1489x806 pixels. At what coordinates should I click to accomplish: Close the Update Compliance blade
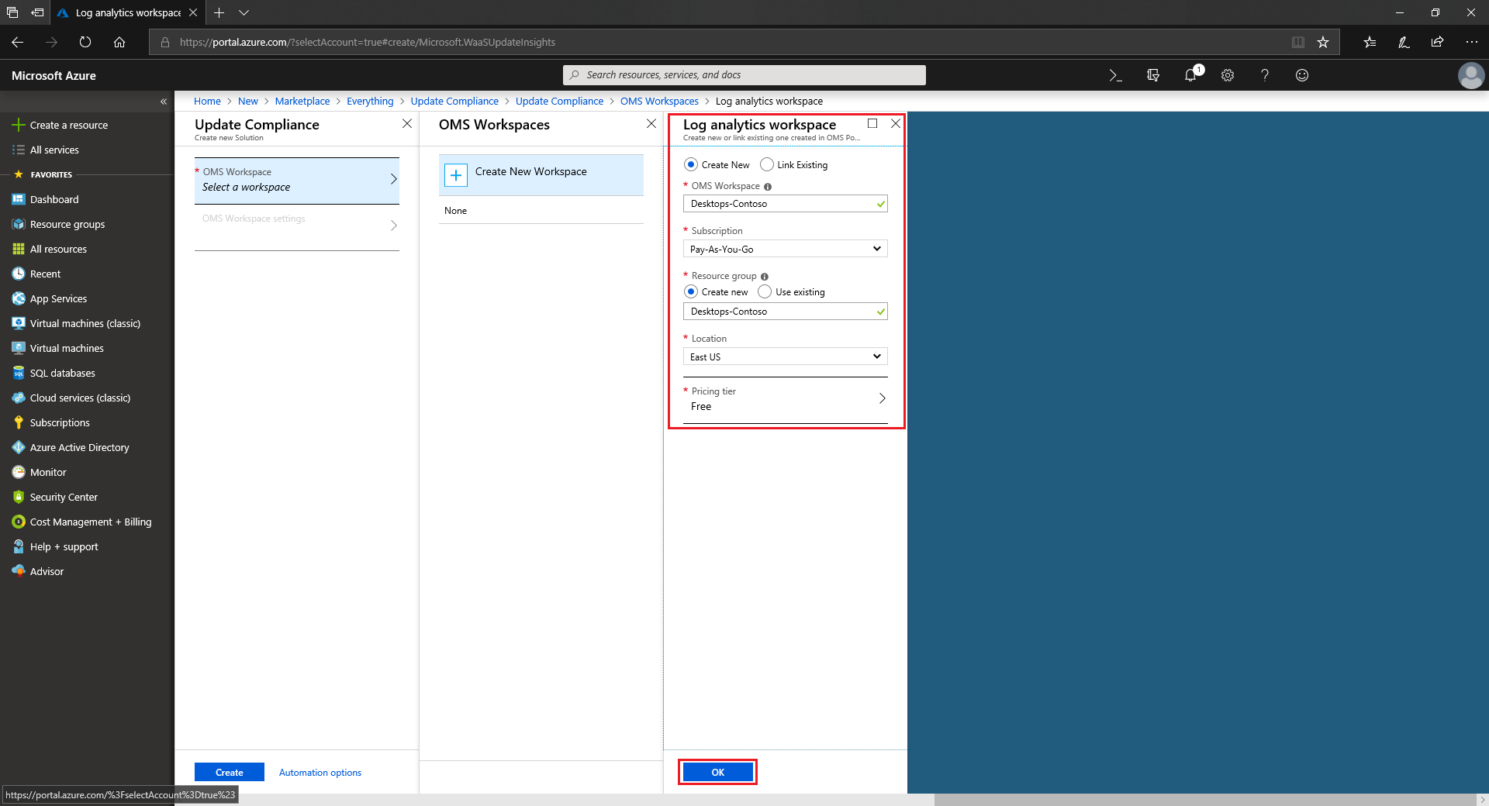click(407, 123)
